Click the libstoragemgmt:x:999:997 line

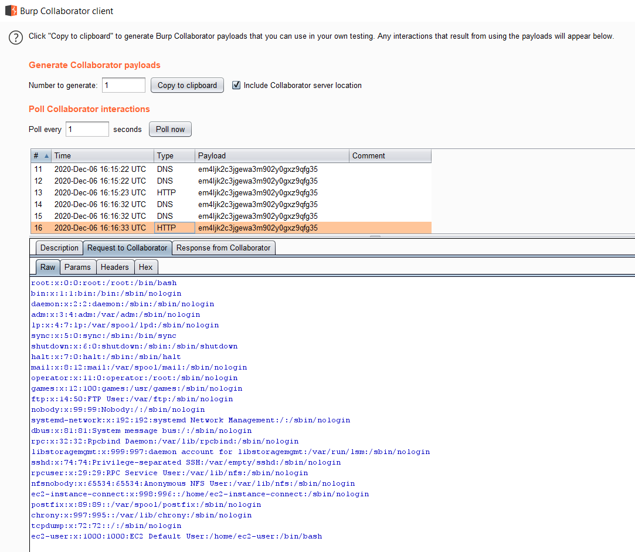click(x=230, y=452)
